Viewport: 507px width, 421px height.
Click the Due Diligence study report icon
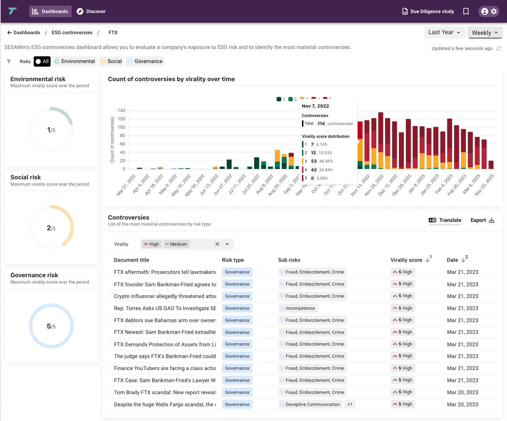coord(405,11)
